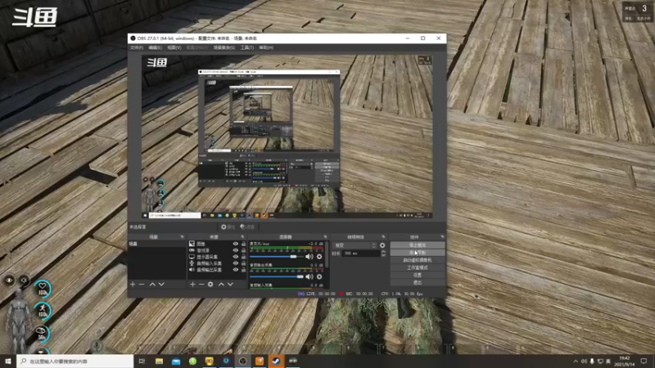Open 设置 settings from Controls panel
Screen dimensions: 655x368
(418, 276)
